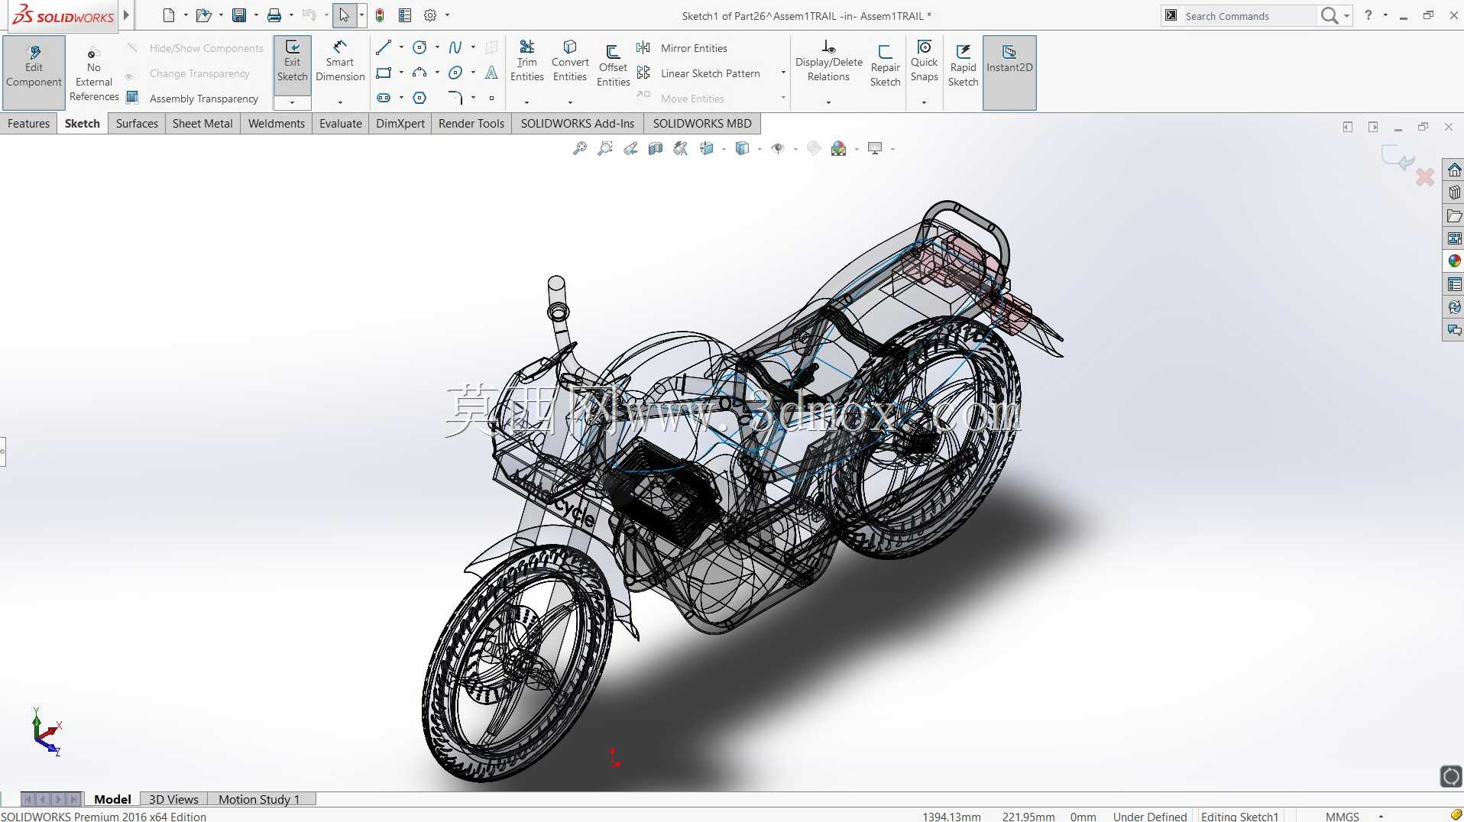Click the red cancel sketch X

[1425, 177]
